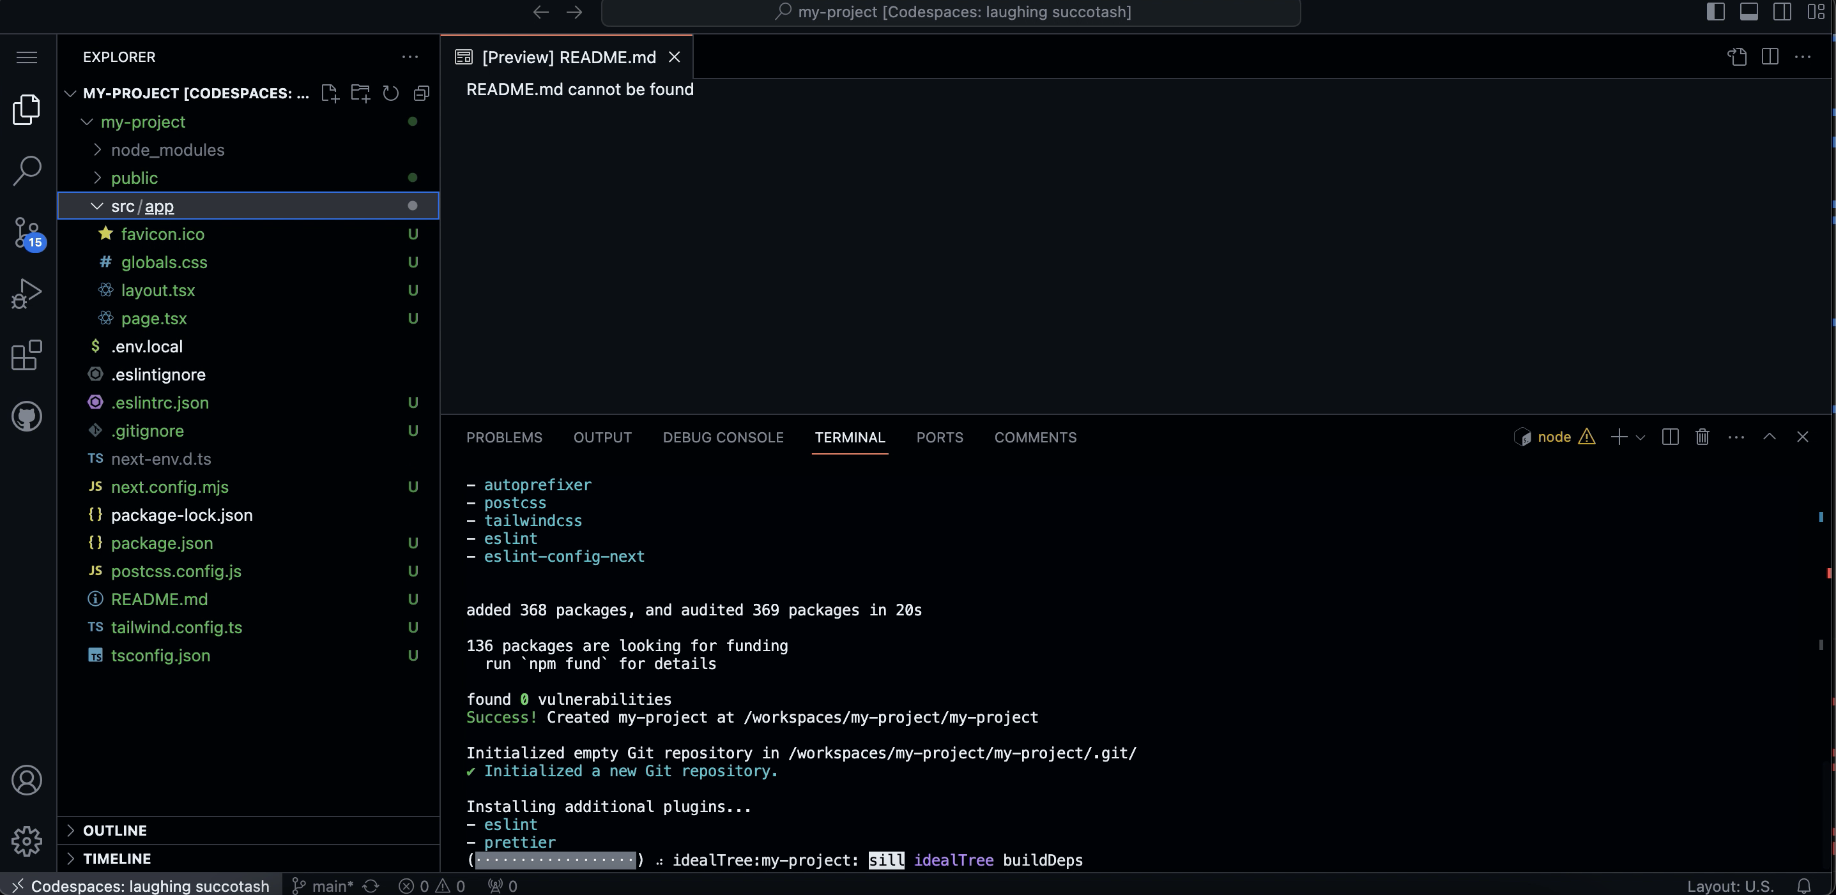Split the editor to the right
This screenshot has width=1836, height=895.
tap(1770, 57)
